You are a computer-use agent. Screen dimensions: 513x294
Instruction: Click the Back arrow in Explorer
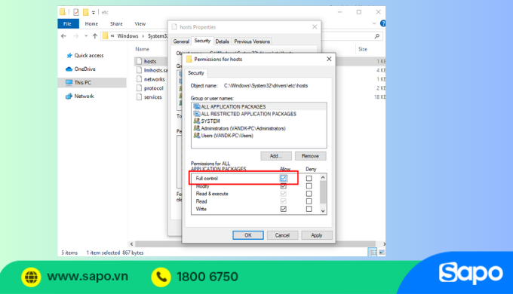(64, 36)
